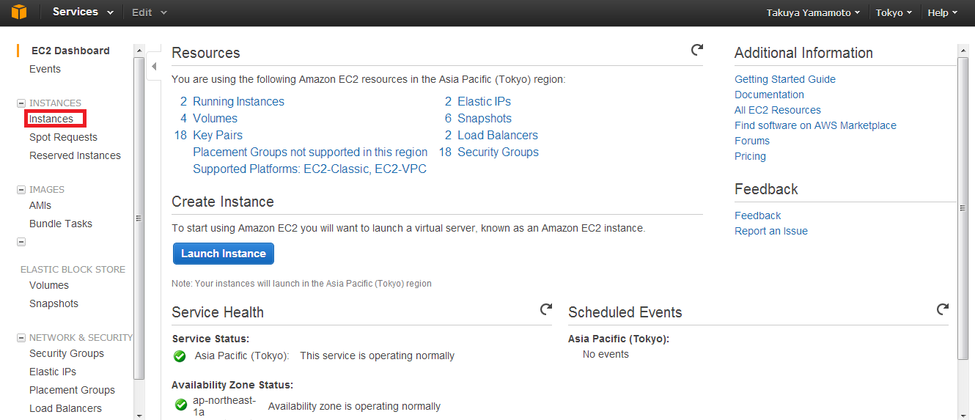Collapse the left navigation pane arrow
The height and width of the screenshot is (420, 975).
click(154, 67)
